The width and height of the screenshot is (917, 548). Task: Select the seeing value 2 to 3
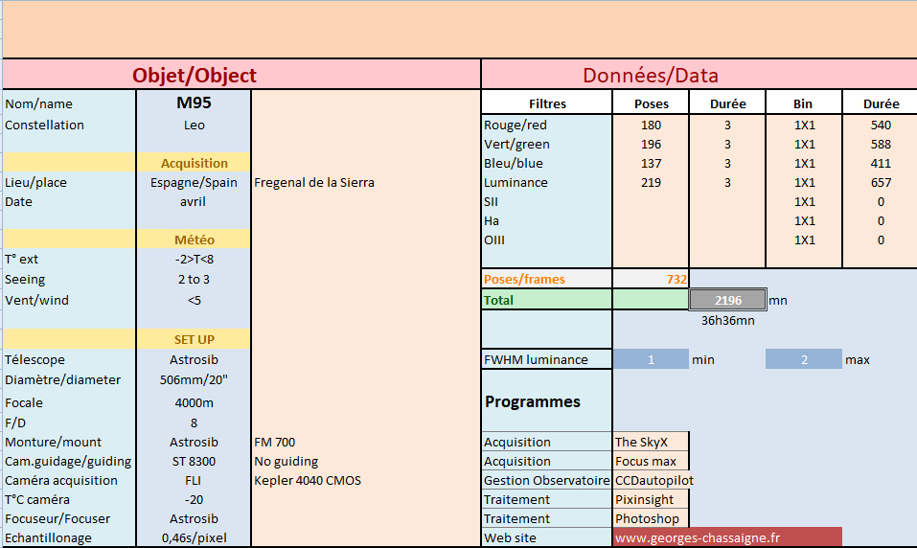click(x=194, y=279)
